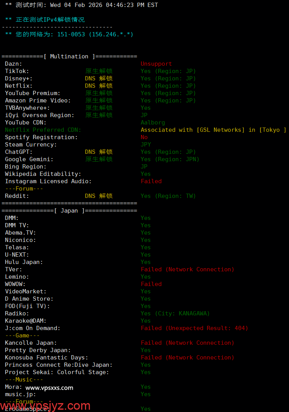Click the Failed (Unexpected Result: 404) message

[x=194, y=328]
